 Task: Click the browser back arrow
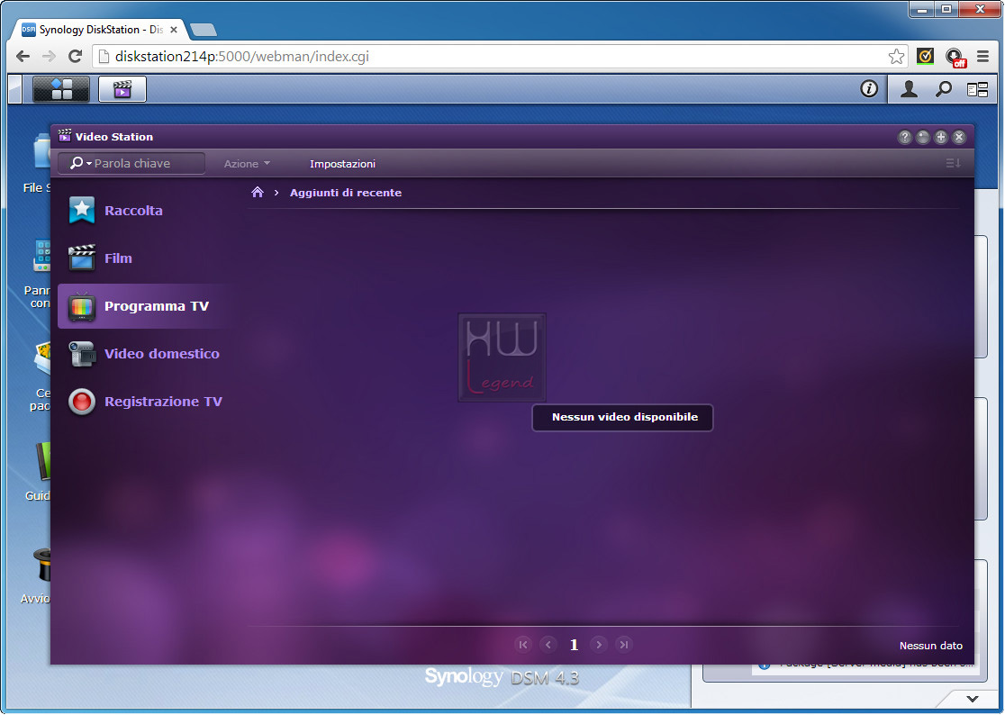(23, 57)
